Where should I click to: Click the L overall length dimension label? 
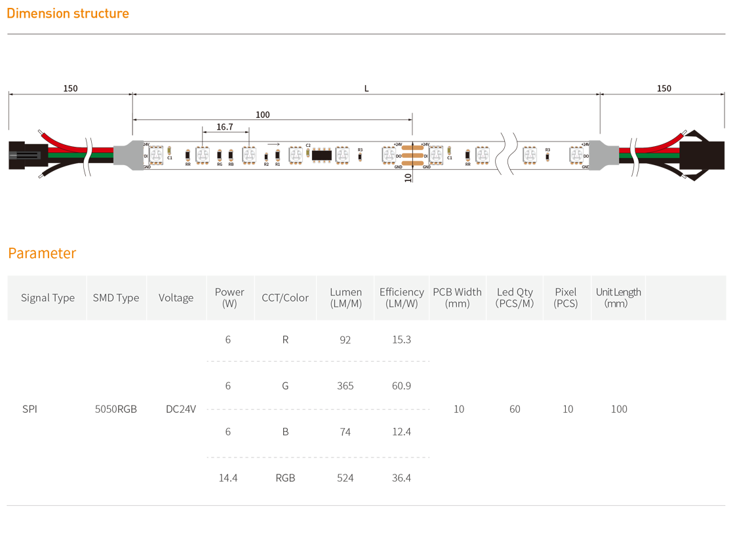(366, 88)
